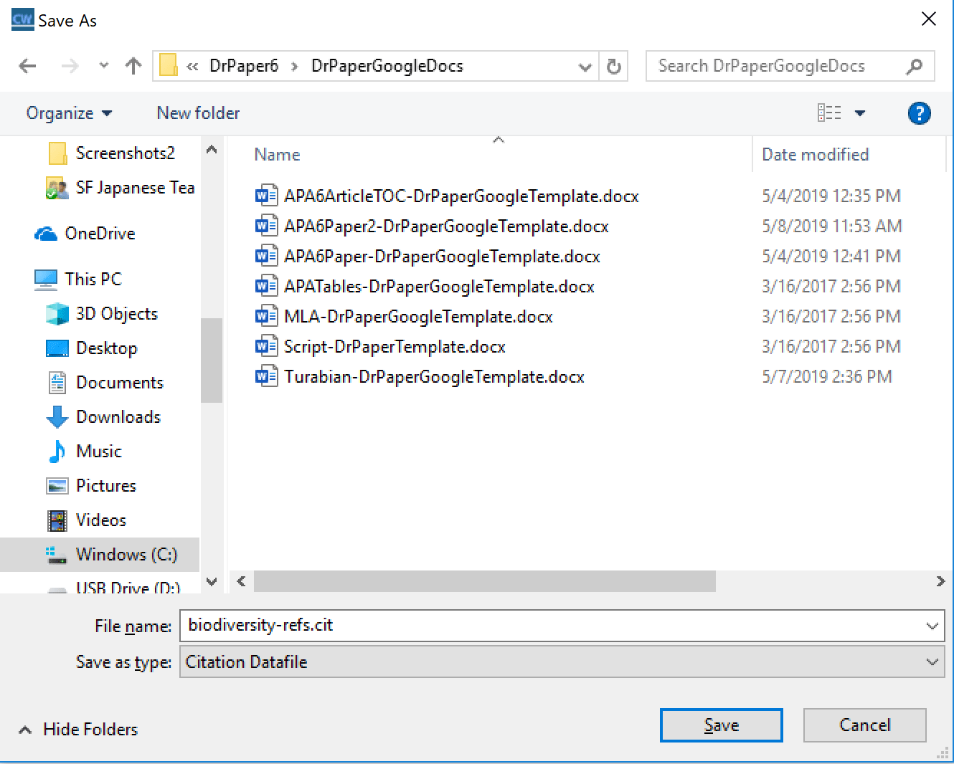The height and width of the screenshot is (764, 954).
Task: Sort files by Date modified column
Action: (x=815, y=155)
